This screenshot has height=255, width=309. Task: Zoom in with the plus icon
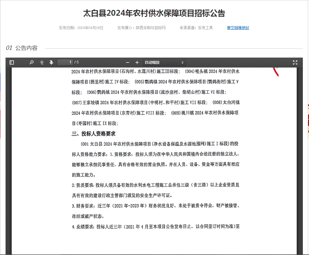tap(137, 63)
